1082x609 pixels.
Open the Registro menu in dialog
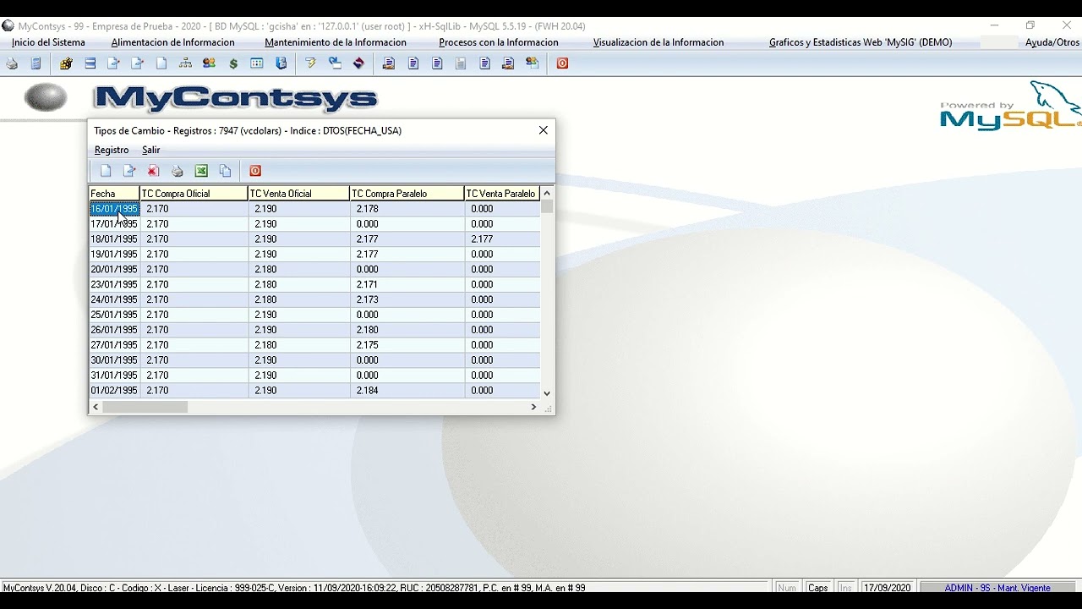click(112, 150)
